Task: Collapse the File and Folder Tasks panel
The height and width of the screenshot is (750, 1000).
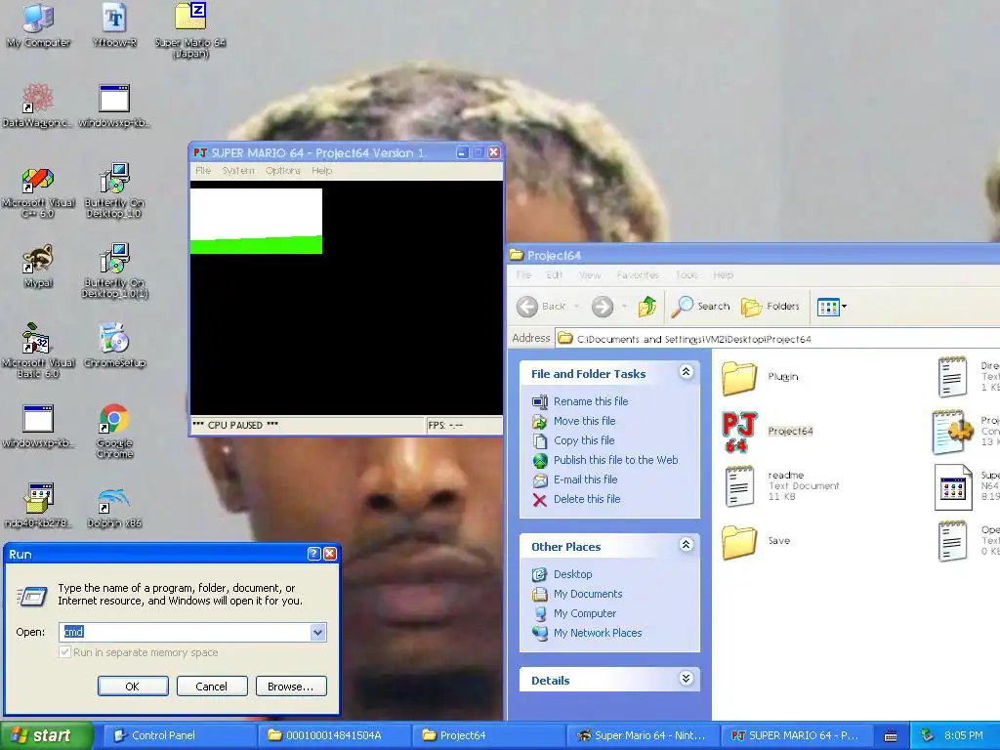Action: [x=687, y=372]
